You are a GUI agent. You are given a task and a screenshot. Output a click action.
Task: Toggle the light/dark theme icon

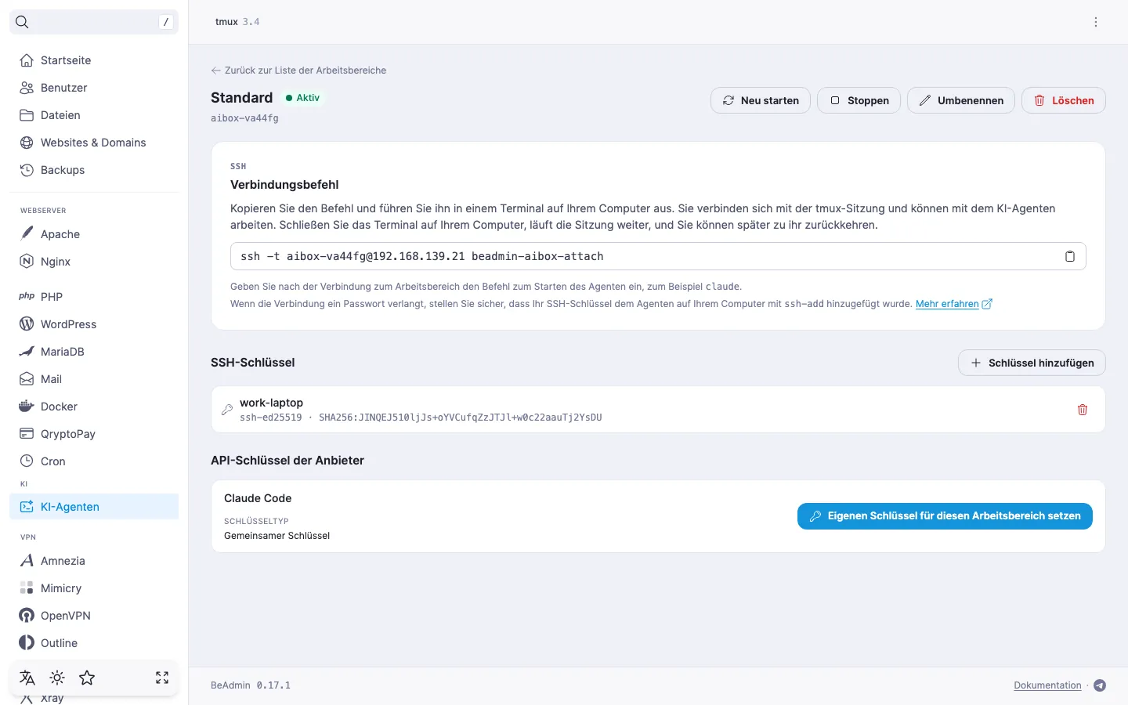[x=57, y=678]
